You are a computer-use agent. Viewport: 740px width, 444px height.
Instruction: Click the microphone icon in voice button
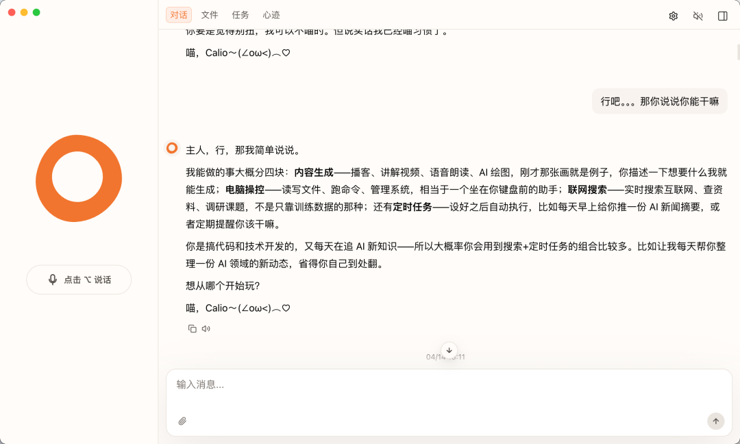53,280
